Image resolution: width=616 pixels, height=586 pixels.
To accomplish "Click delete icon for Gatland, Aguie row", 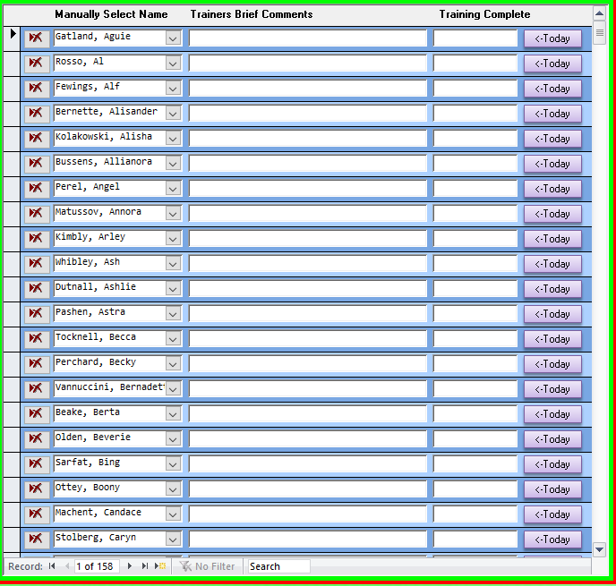I will [x=37, y=38].
